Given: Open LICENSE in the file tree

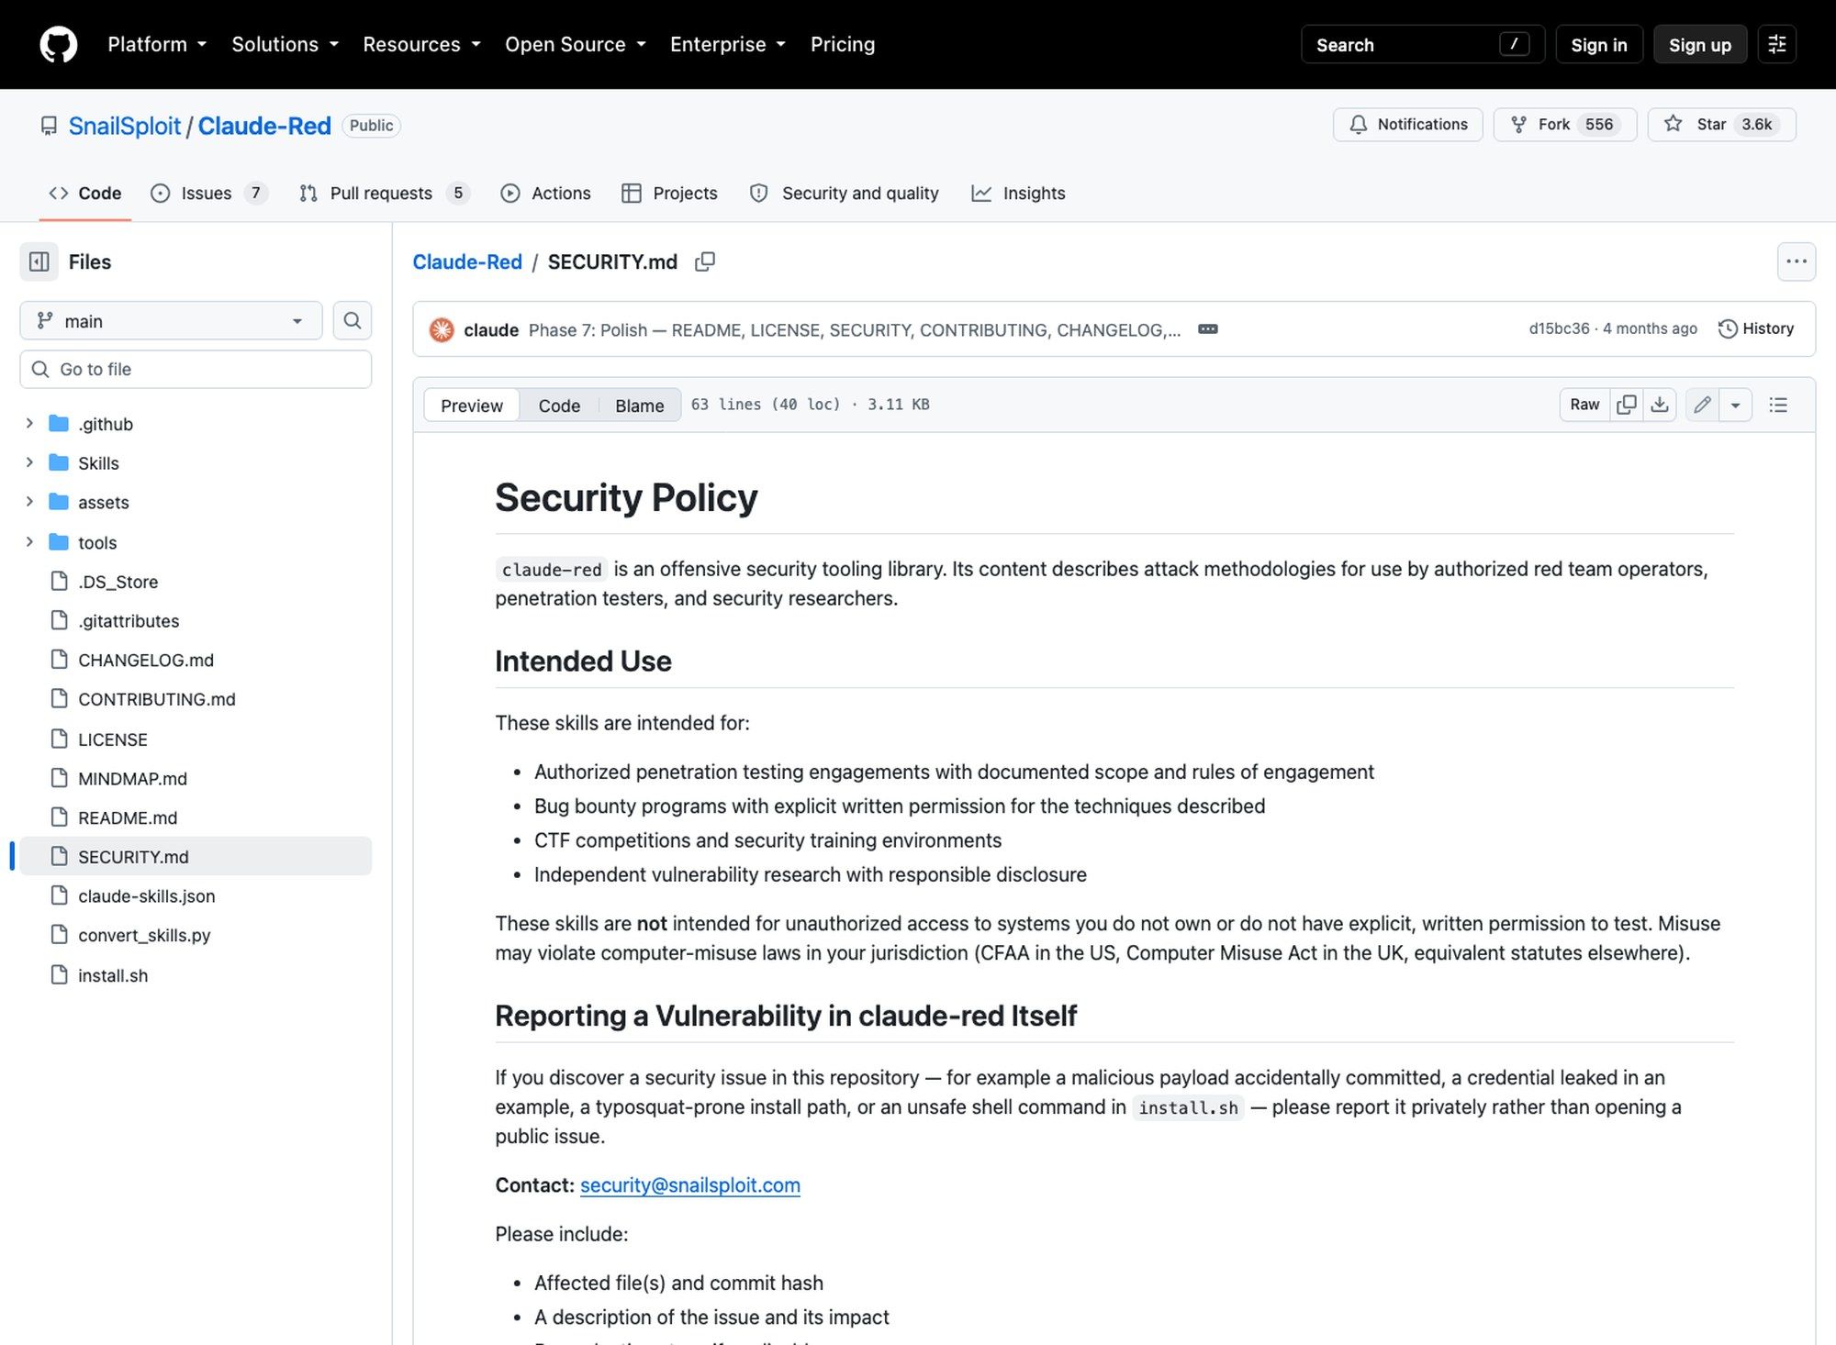Looking at the screenshot, I should pos(112,739).
